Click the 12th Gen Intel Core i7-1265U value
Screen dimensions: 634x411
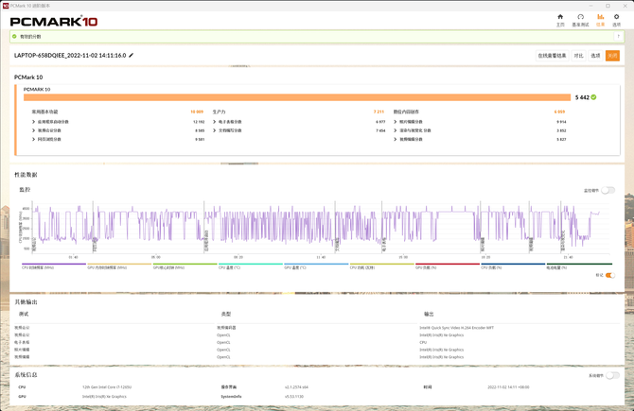pos(107,387)
